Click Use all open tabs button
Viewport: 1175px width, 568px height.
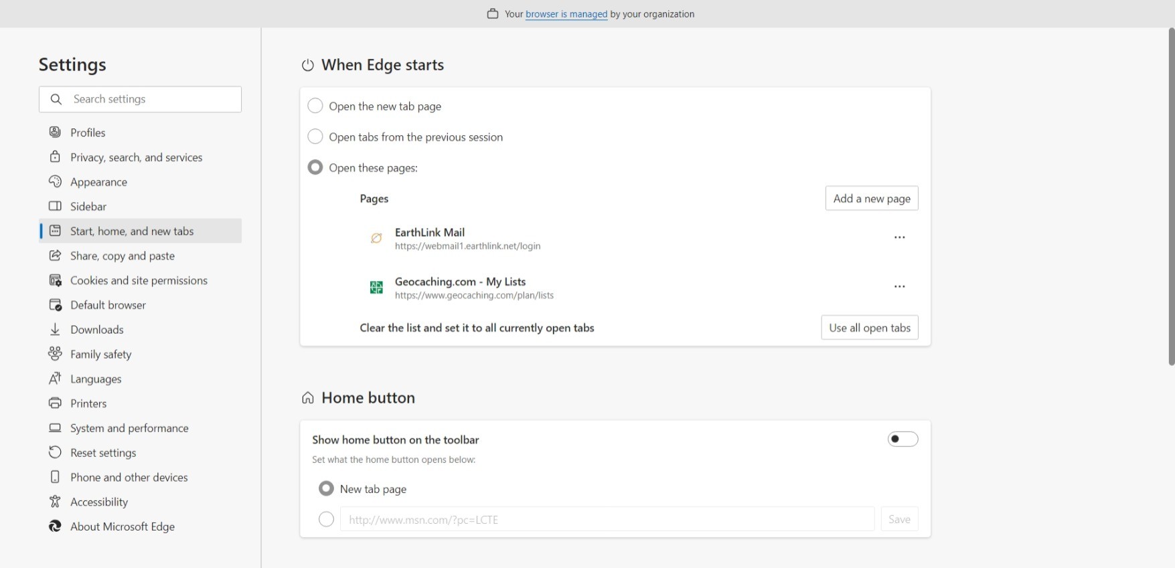pos(870,327)
